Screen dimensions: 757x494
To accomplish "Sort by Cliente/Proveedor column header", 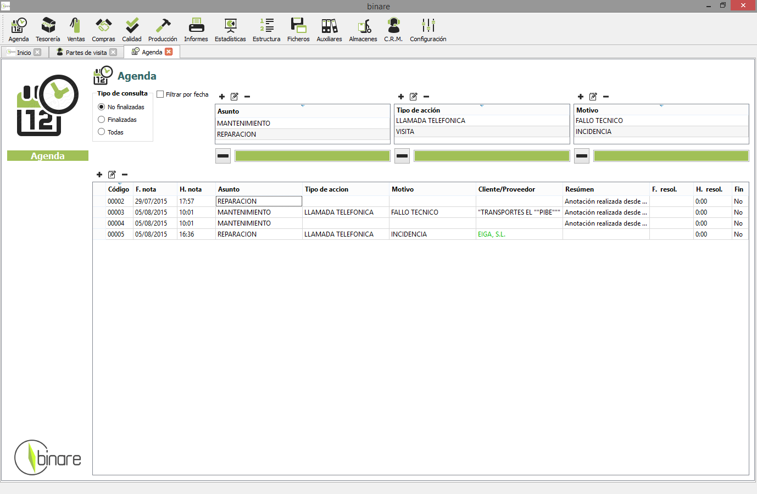I will (x=519, y=189).
